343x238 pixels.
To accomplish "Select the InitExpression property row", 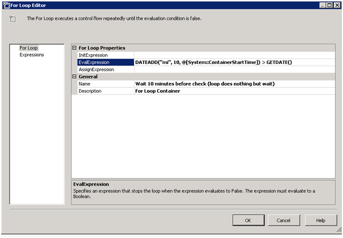I will click(x=103, y=55).
